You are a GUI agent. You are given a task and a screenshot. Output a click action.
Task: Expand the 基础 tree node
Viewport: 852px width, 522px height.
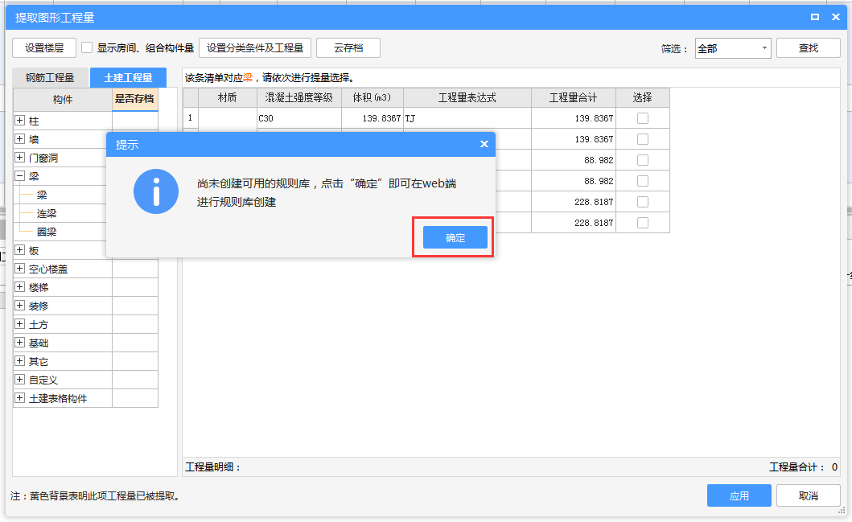click(20, 343)
